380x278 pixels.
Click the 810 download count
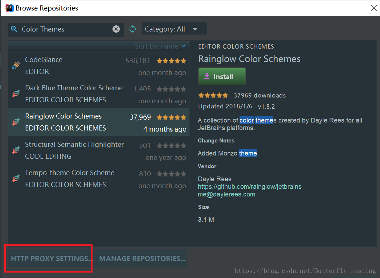[145, 174]
